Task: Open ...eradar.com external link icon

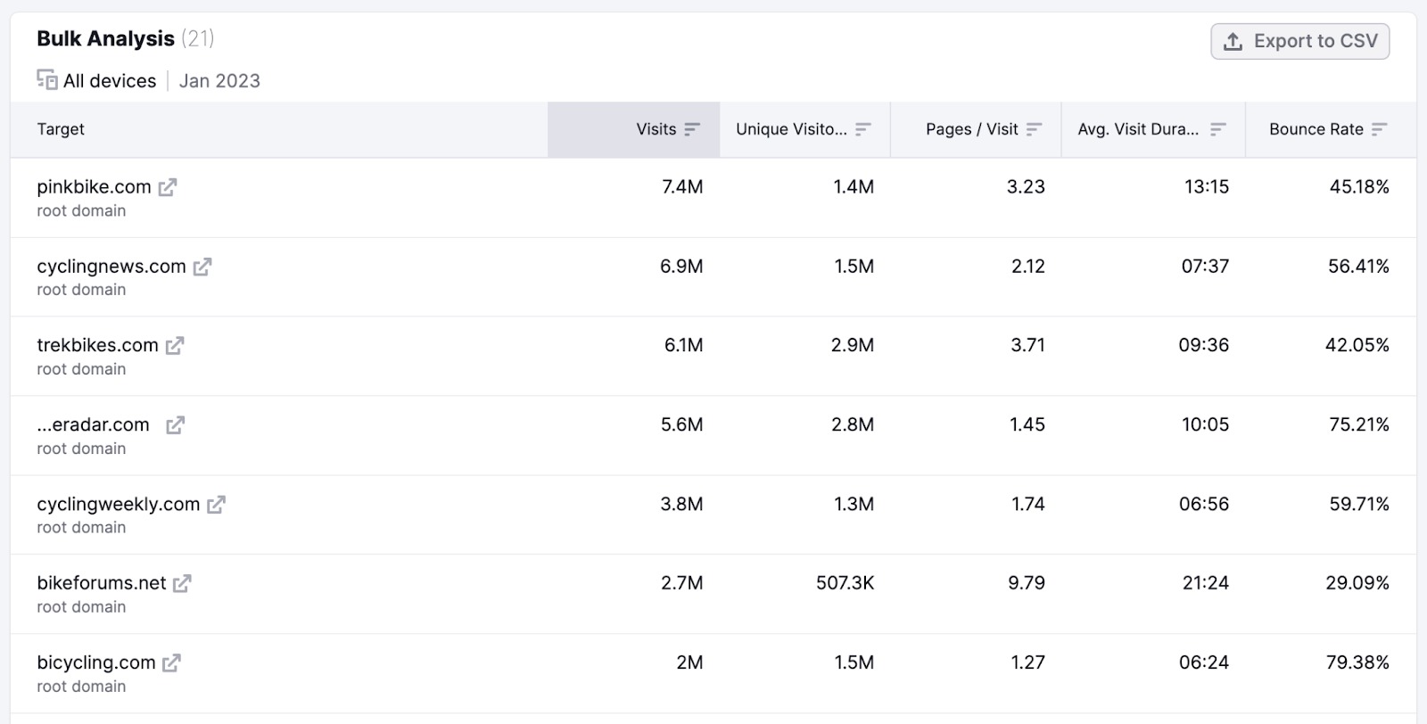Action: 175,425
